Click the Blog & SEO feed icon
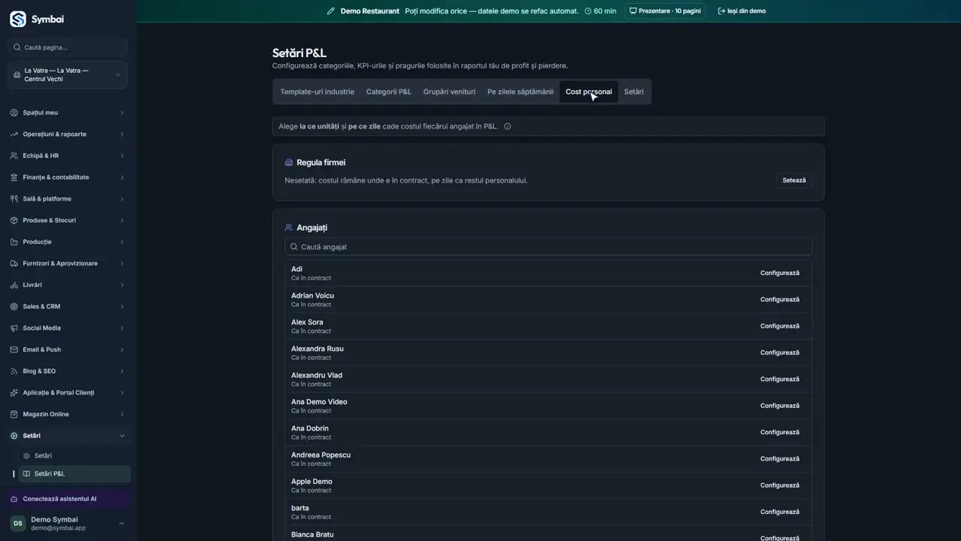 coord(14,371)
